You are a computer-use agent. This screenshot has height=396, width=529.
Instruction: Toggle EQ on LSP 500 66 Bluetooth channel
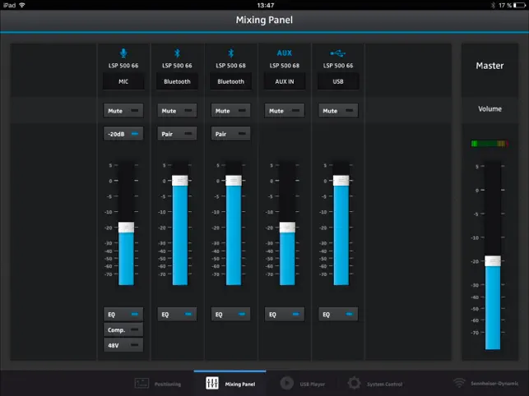(177, 315)
